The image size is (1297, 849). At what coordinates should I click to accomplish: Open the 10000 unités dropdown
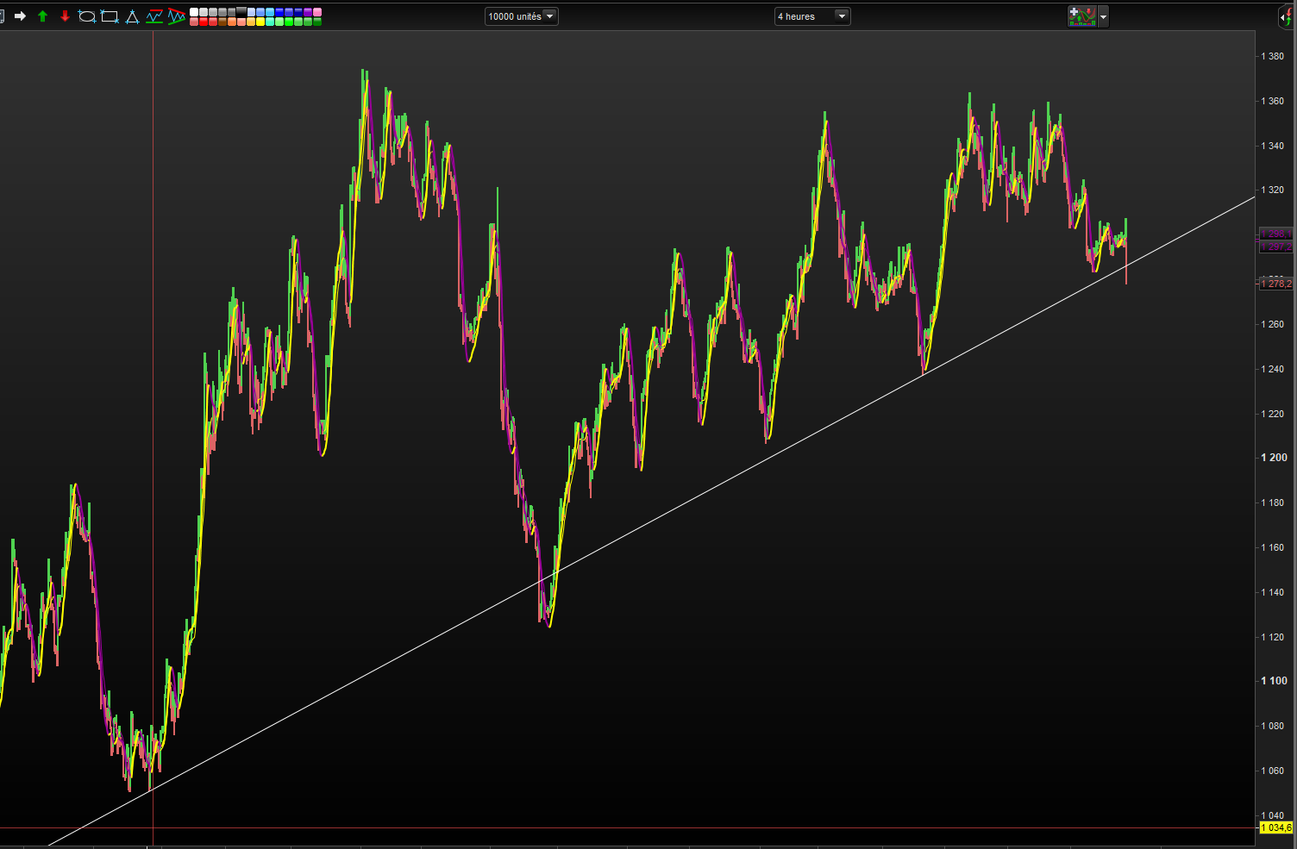click(522, 16)
